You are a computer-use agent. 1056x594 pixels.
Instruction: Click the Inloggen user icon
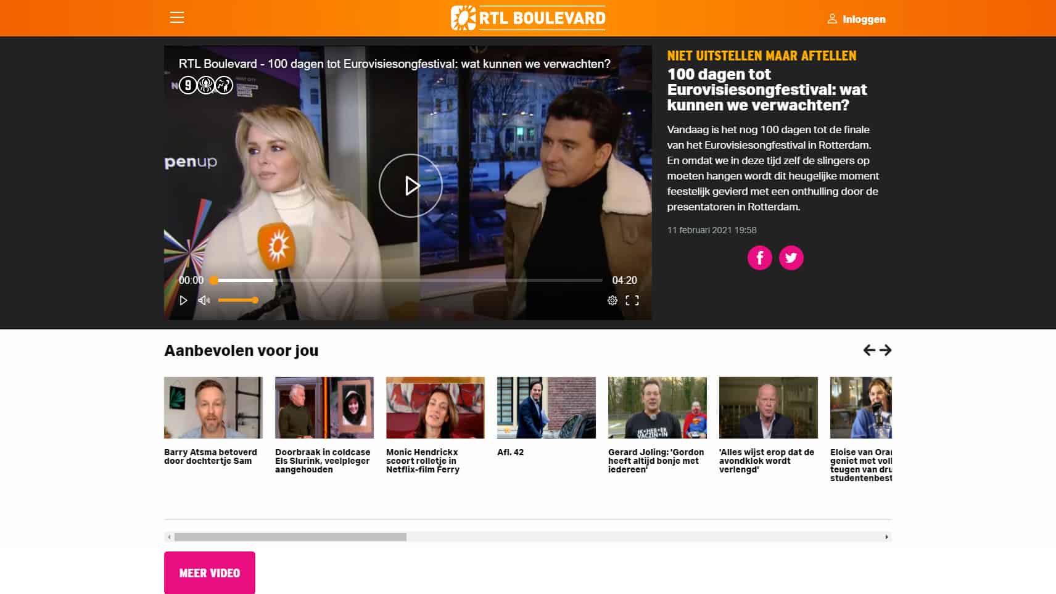(832, 19)
